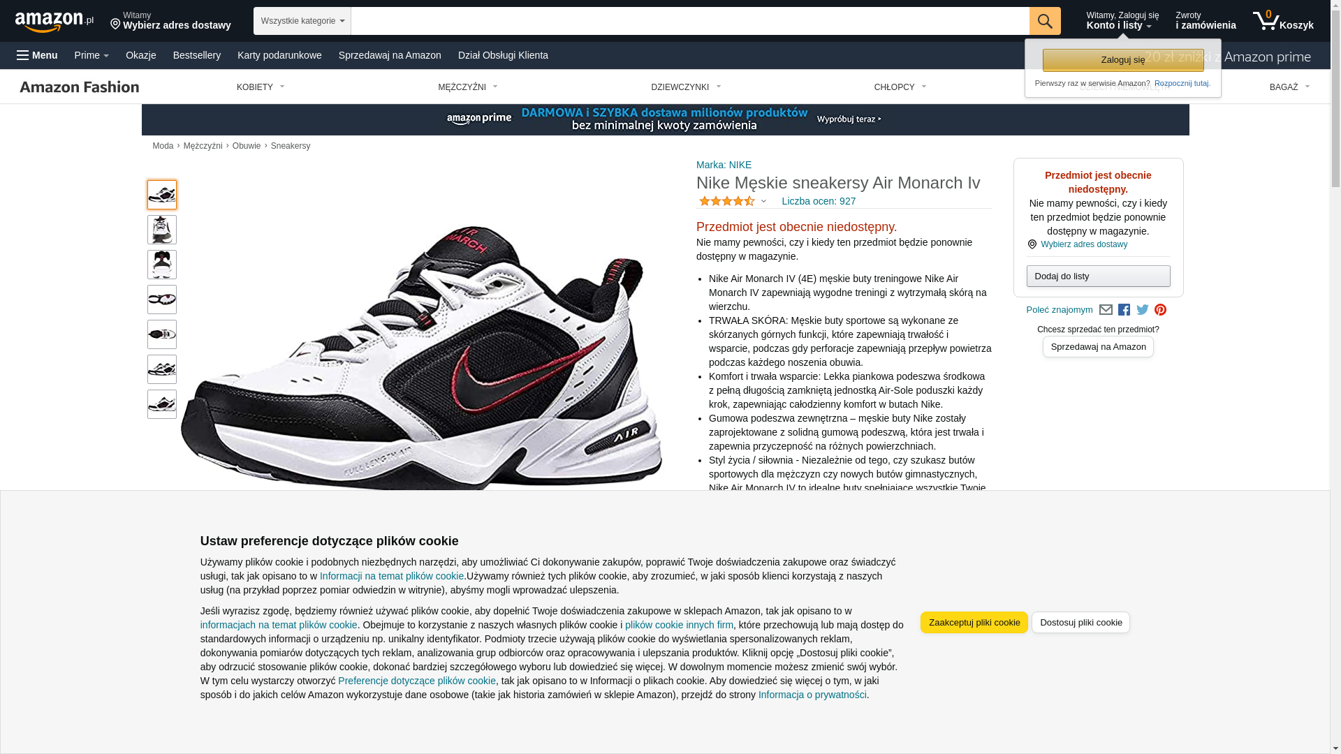Open Liczba ocen: 927 reviews link
Viewport: 1341px width, 754px height.
coord(819,201)
